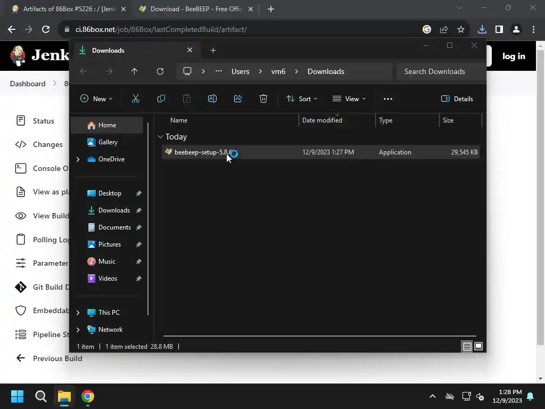Click vm6 in the address bar breadcrumb
Image resolution: width=545 pixels, height=409 pixels.
tap(278, 71)
